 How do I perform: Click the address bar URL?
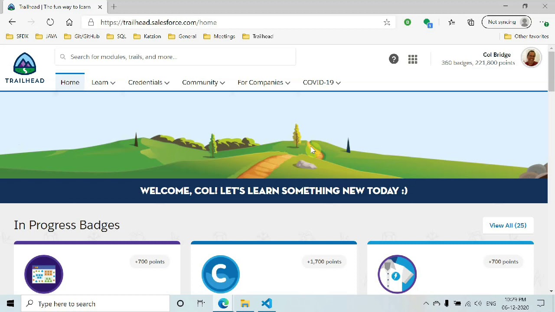159,23
